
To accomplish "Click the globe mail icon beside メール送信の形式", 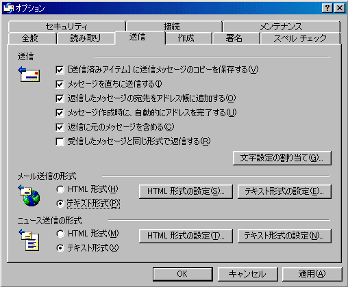I will (29, 195).
